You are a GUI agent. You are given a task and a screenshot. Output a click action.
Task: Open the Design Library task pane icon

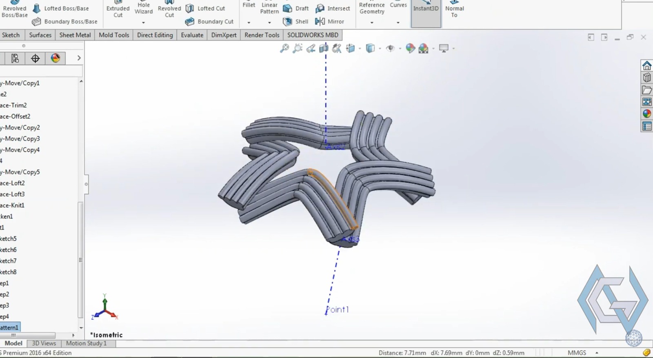647,78
